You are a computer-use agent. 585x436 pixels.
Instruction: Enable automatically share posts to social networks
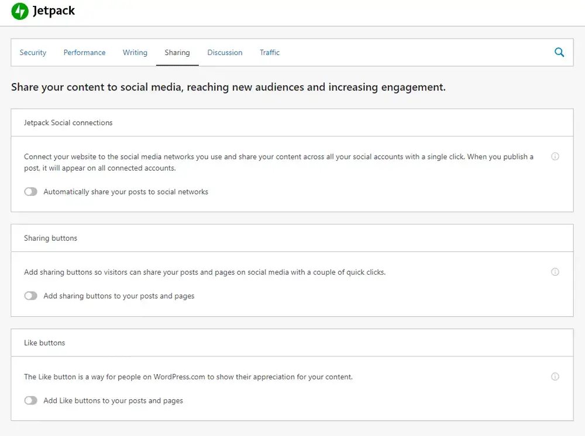[x=30, y=192]
